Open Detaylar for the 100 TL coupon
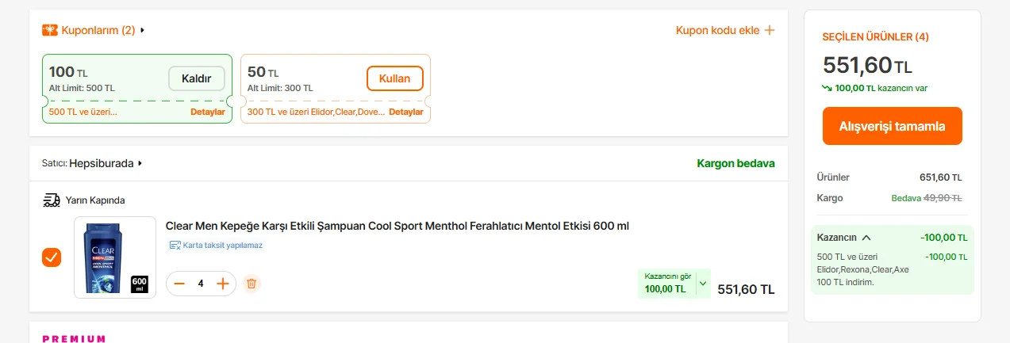The image size is (1010, 343). [x=207, y=112]
